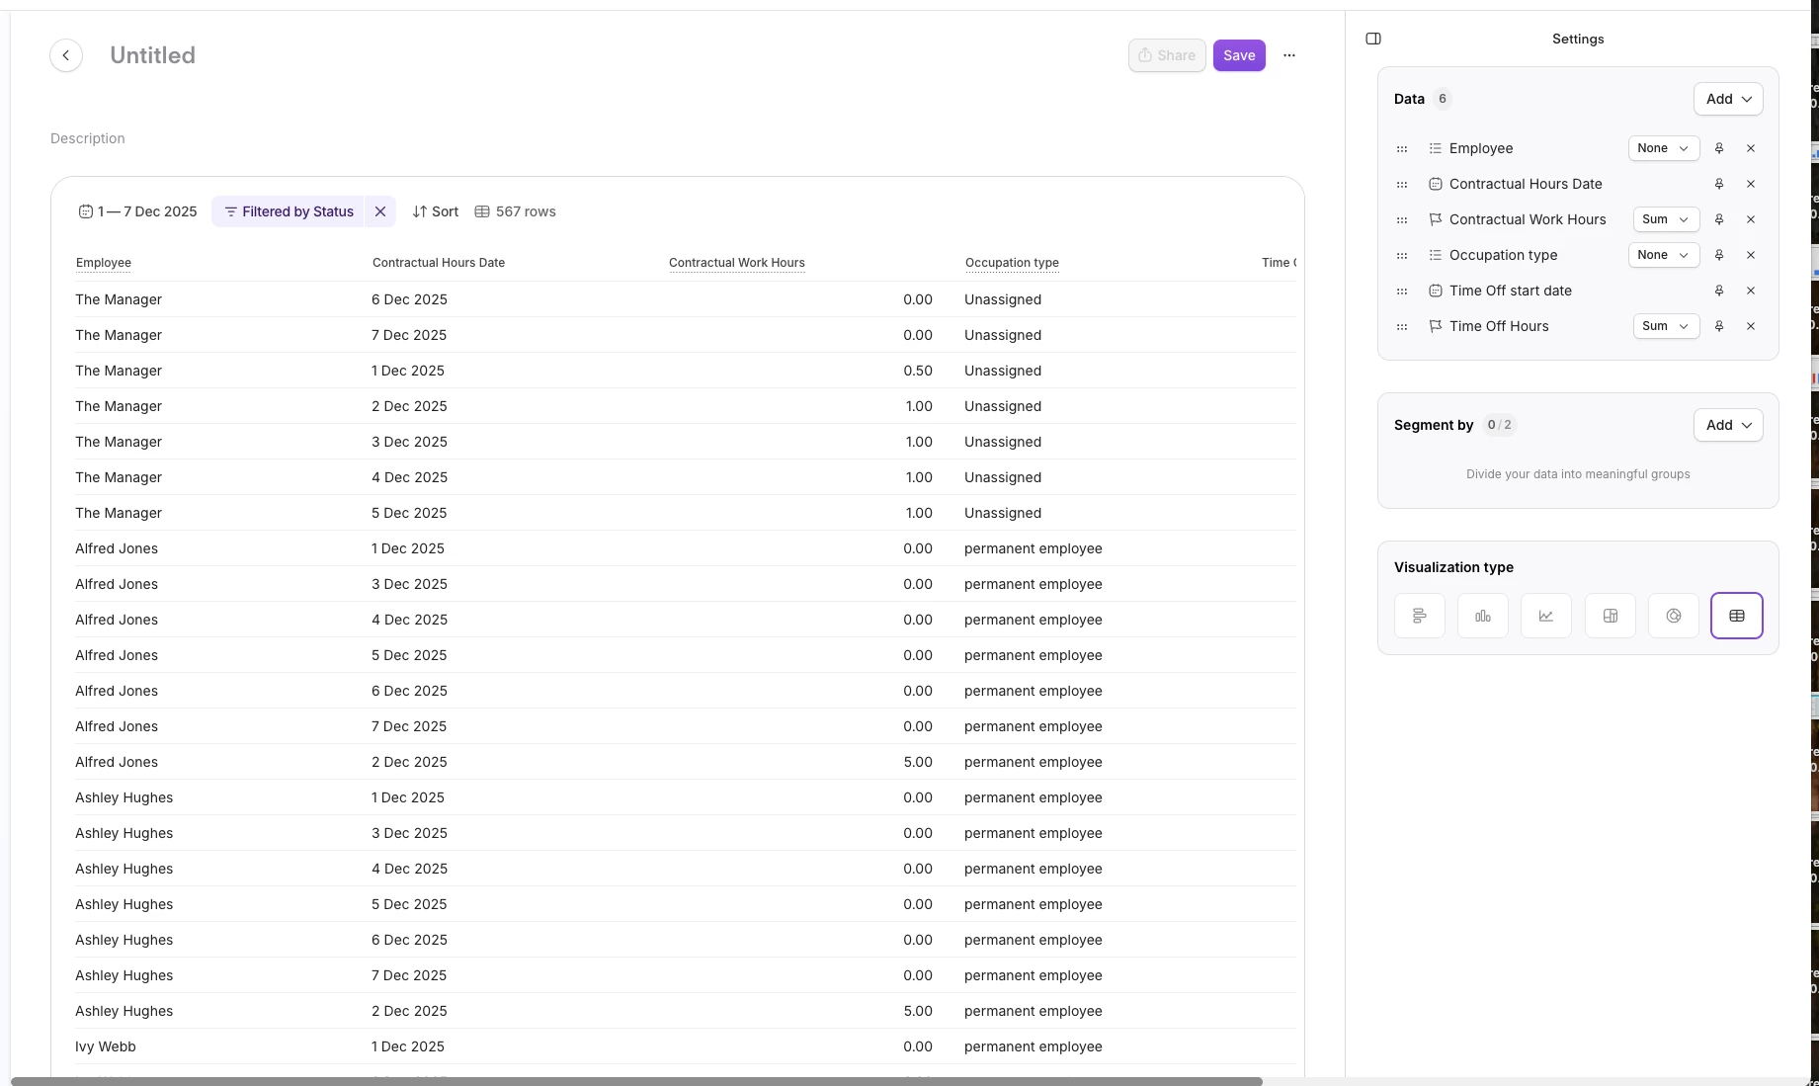Collapse the Settings sidebar panel icon
The width and height of the screenshot is (1819, 1086).
(x=1373, y=39)
